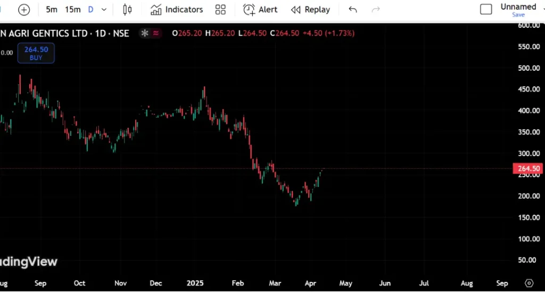Click the 350.00 price scale label
This screenshot has width=545, height=293.
point(529,132)
